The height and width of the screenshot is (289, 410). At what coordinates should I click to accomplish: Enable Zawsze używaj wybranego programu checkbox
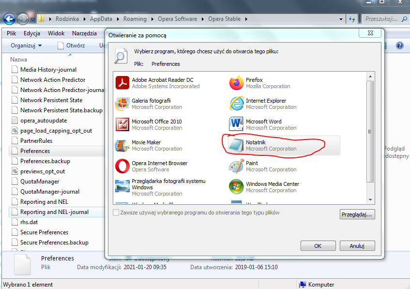pyautogui.click(x=116, y=212)
